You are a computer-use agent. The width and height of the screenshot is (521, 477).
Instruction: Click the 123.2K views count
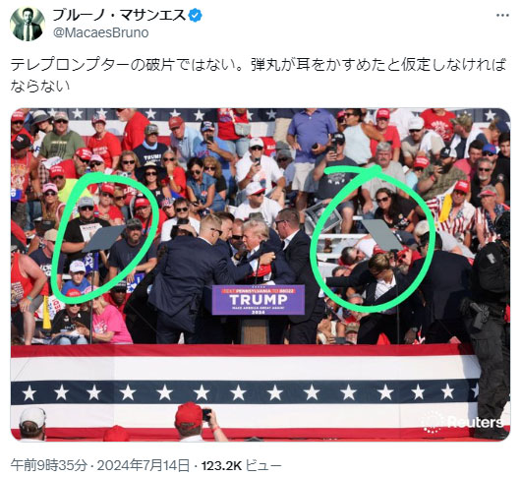(221, 466)
